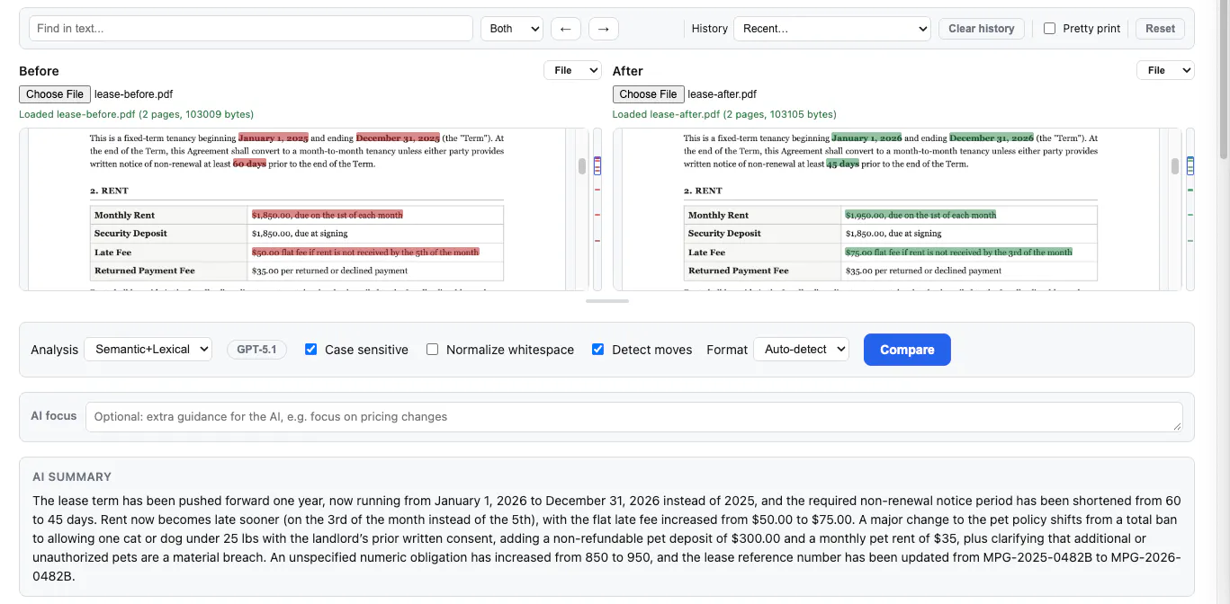The image size is (1230, 604).
Task: Open the Both search scope dropdown
Action: [x=512, y=29]
